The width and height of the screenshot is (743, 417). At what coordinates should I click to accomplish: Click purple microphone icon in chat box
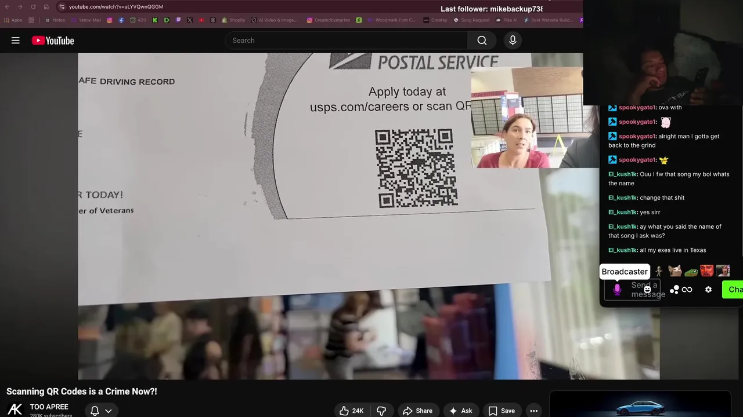(617, 290)
